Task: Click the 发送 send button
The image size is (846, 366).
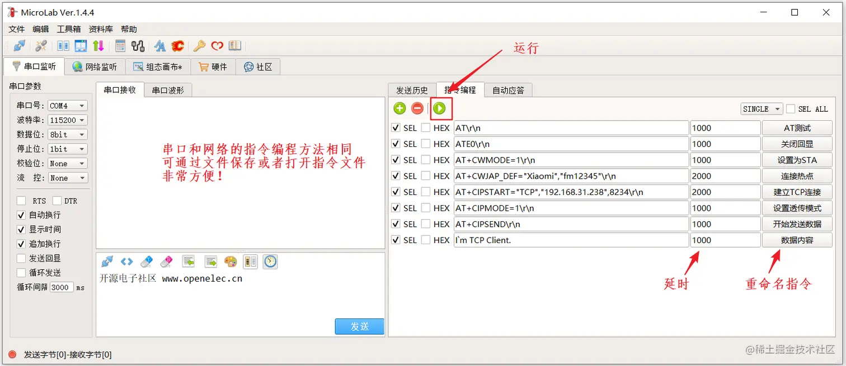Action: tap(360, 326)
